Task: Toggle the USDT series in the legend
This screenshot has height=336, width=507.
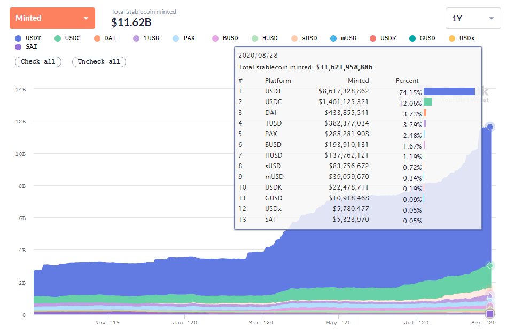Action: pyautogui.click(x=28, y=38)
